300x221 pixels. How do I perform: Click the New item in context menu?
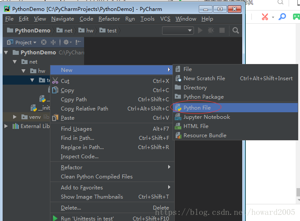[x=111, y=70]
